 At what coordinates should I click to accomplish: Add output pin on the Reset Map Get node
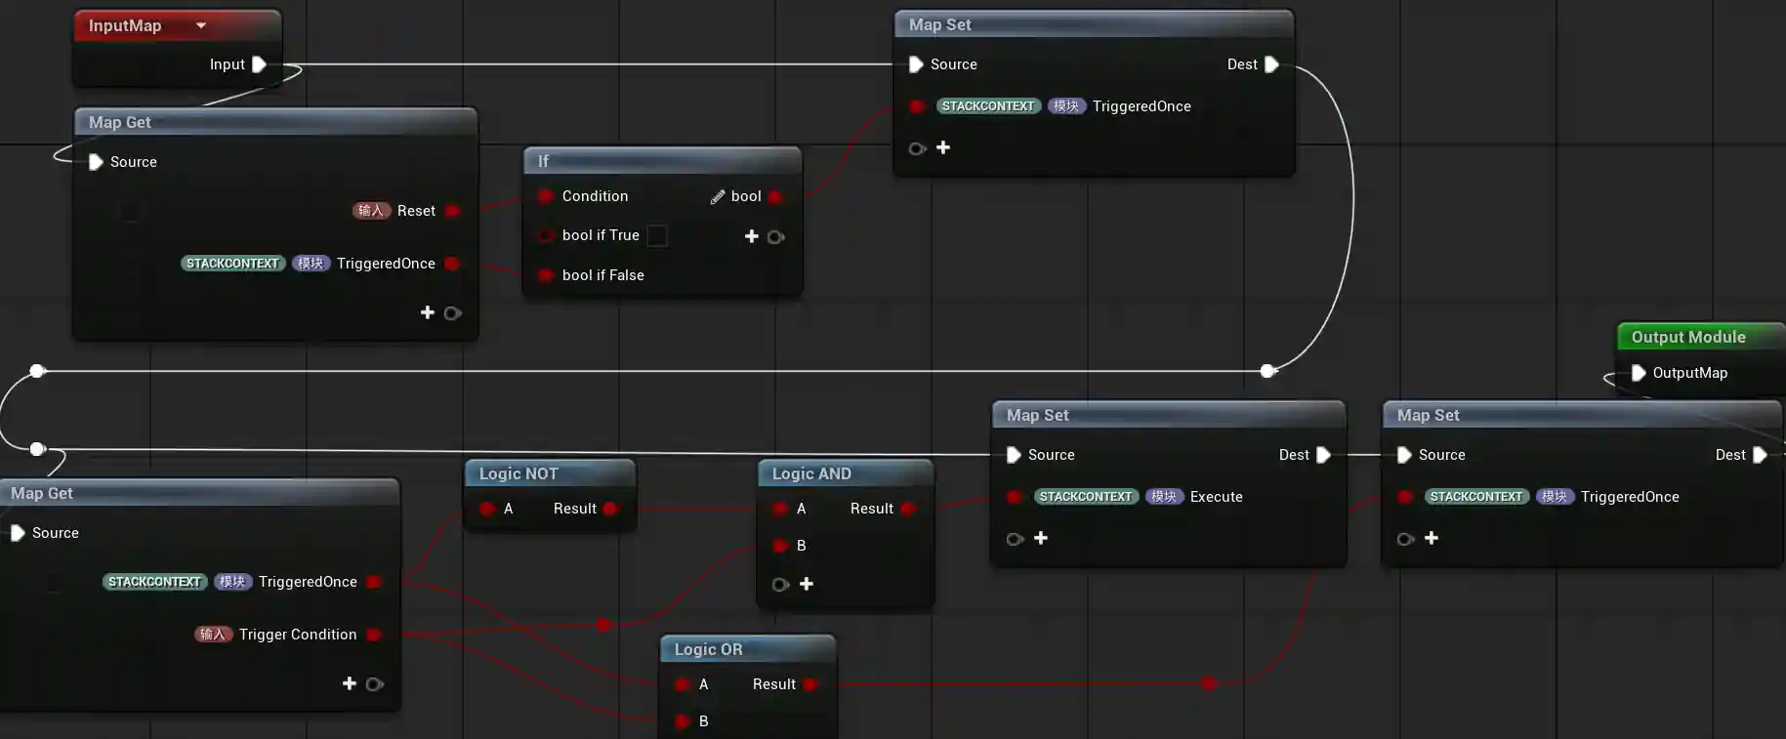428,312
